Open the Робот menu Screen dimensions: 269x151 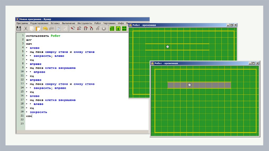point(98,23)
